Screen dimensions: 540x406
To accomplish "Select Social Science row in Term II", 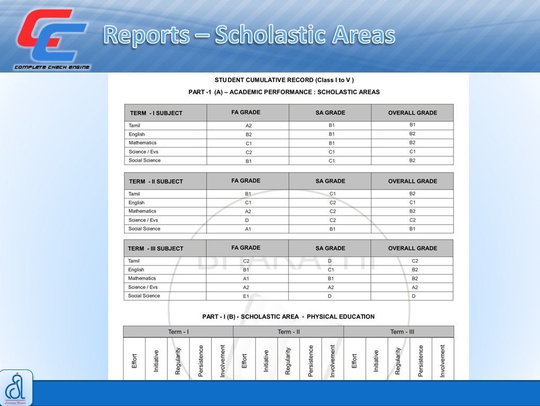I will point(289,229).
